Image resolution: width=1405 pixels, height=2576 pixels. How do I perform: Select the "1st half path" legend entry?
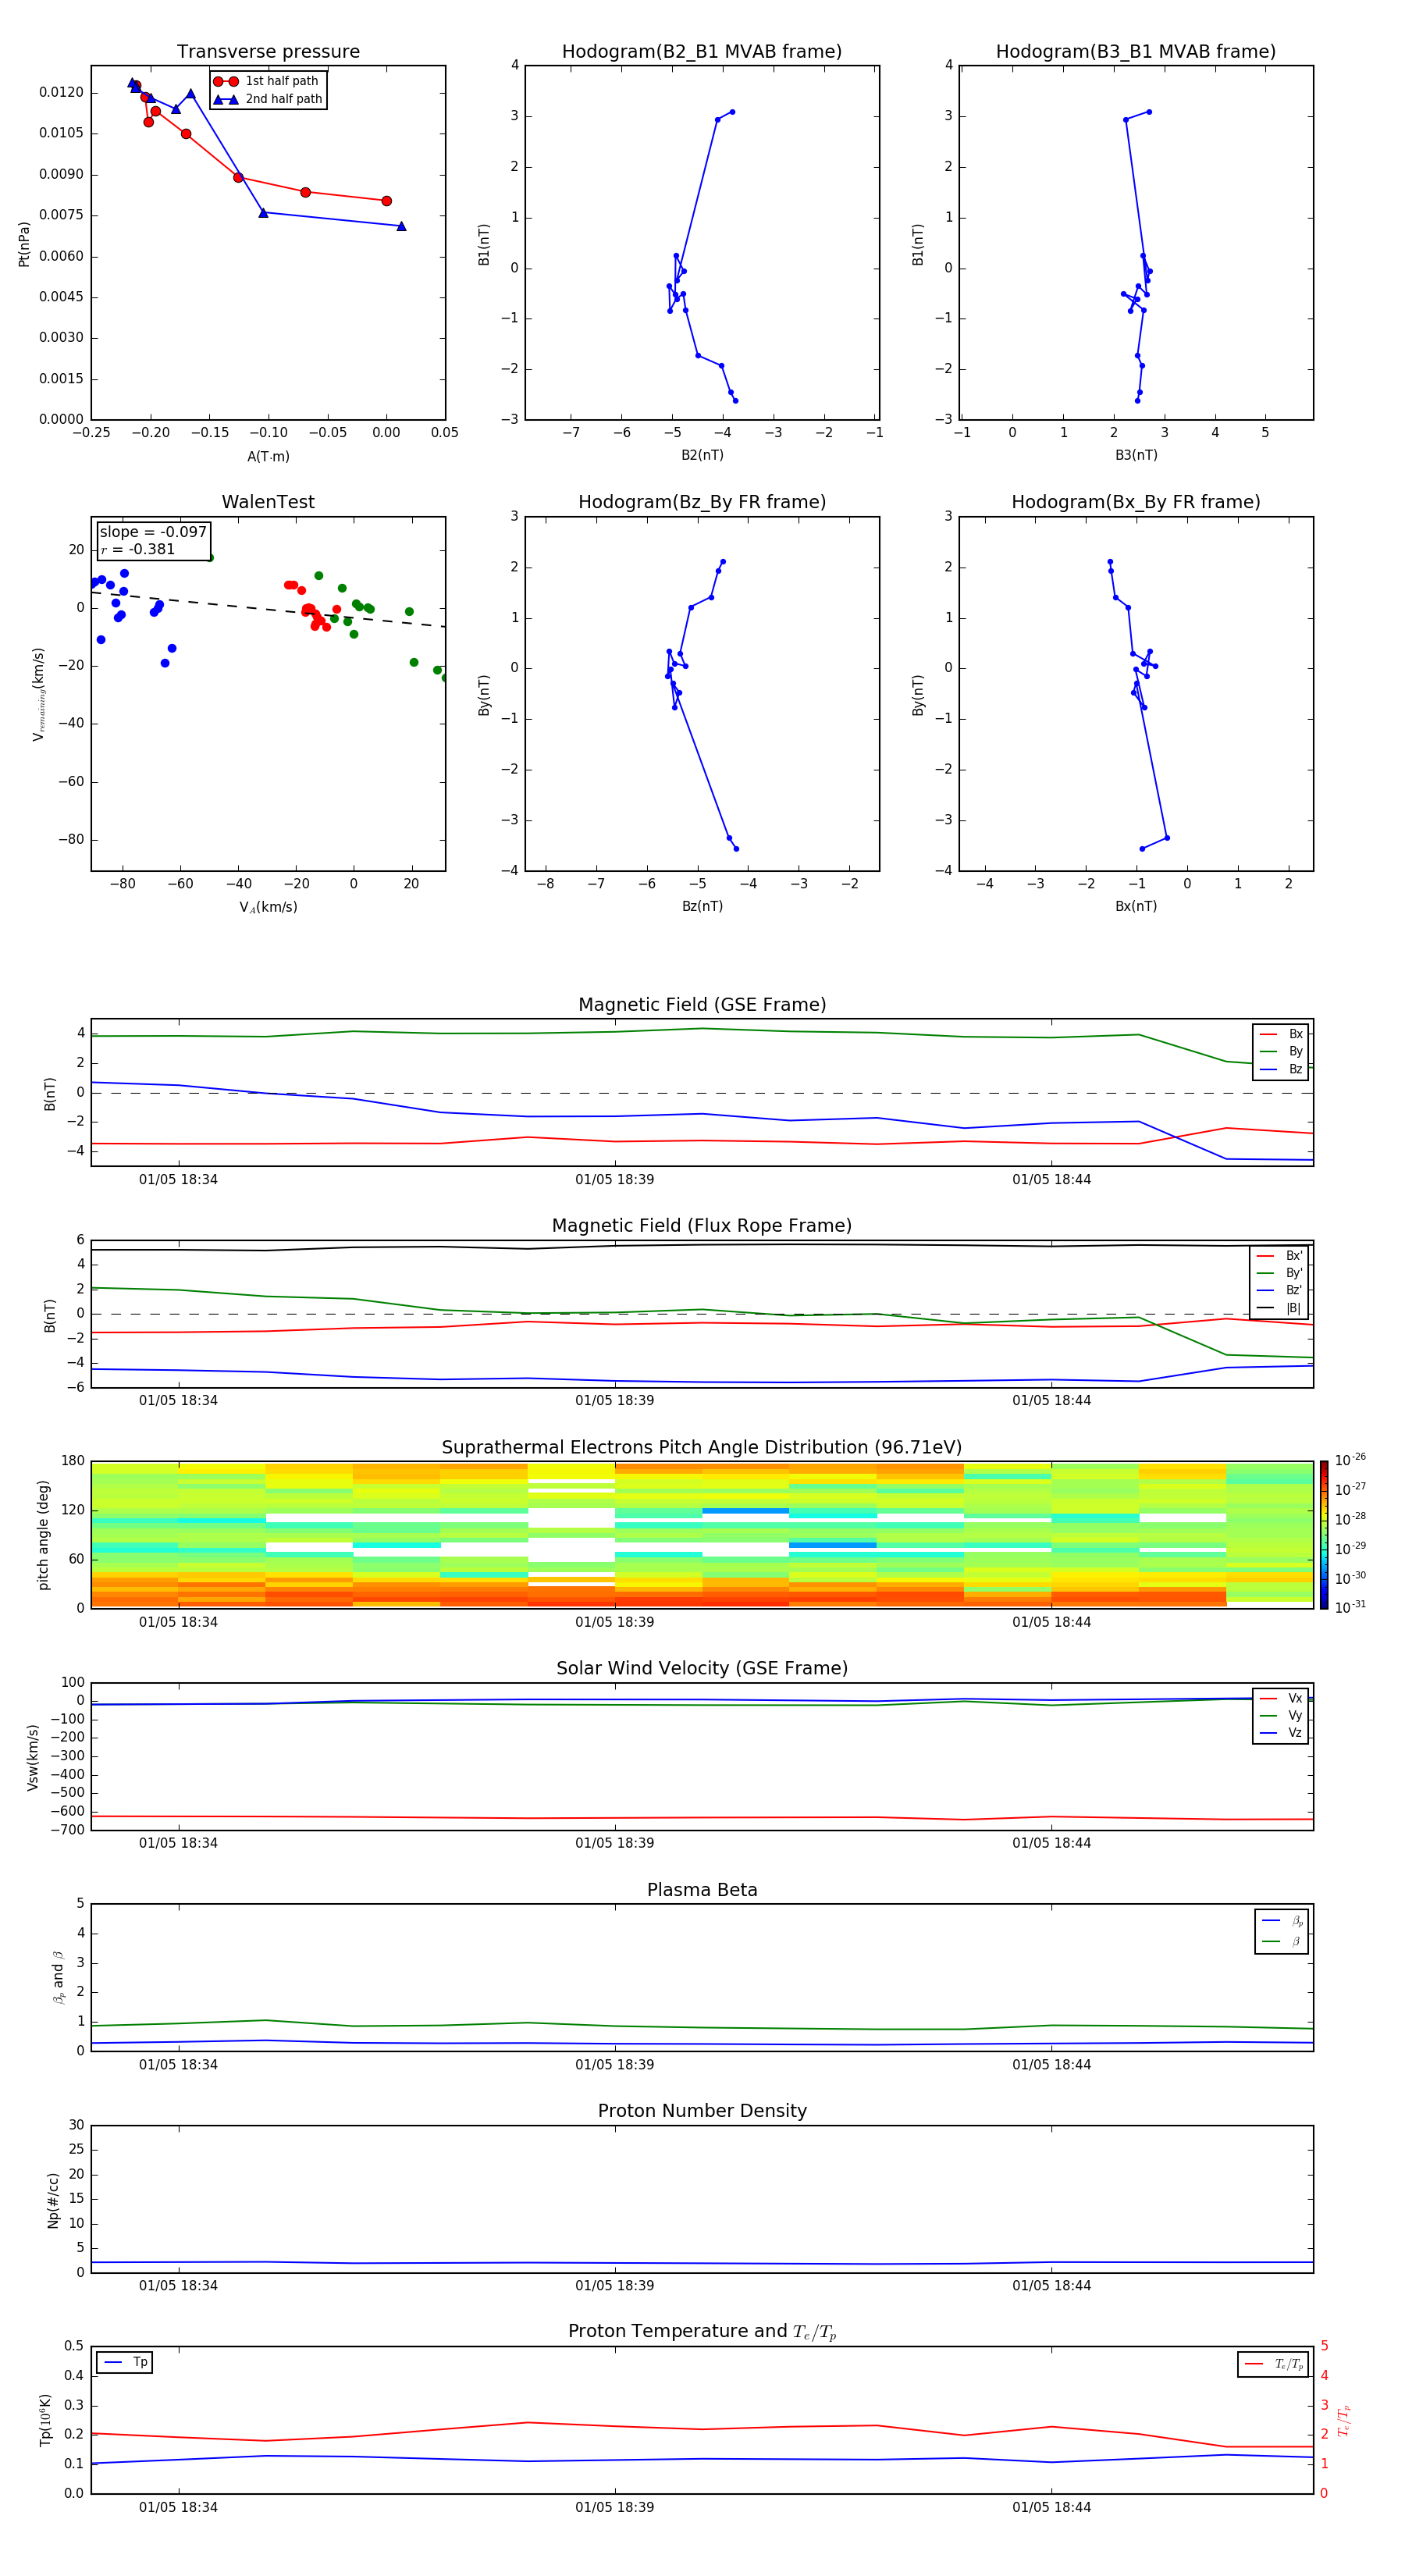[x=268, y=81]
